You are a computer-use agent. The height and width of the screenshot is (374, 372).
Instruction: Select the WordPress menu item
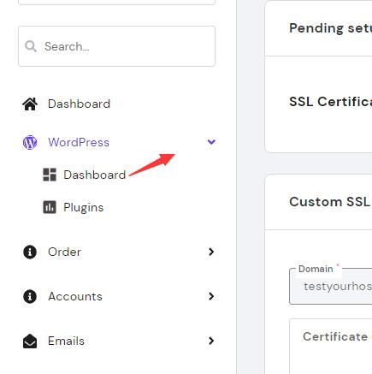point(79,142)
